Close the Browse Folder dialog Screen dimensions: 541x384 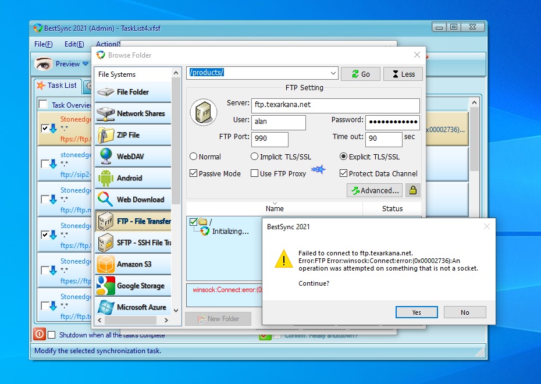417,55
